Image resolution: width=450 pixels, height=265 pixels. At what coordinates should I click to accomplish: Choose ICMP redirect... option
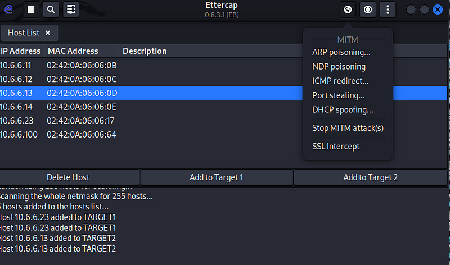340,81
